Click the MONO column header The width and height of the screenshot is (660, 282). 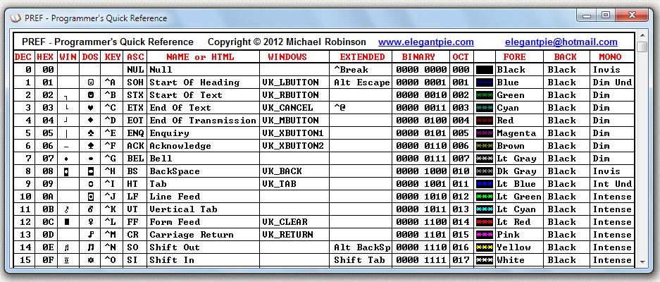611,57
